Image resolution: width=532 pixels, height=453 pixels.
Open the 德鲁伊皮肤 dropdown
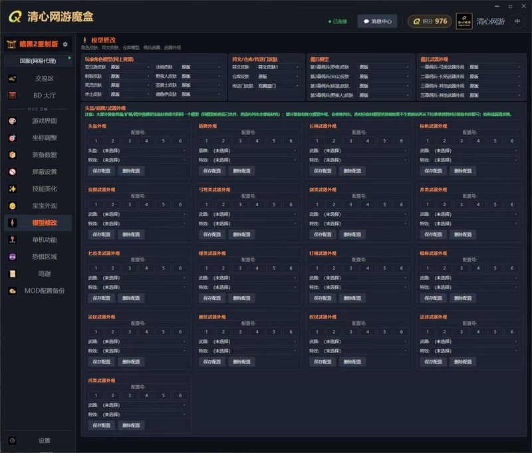[x=201, y=94]
